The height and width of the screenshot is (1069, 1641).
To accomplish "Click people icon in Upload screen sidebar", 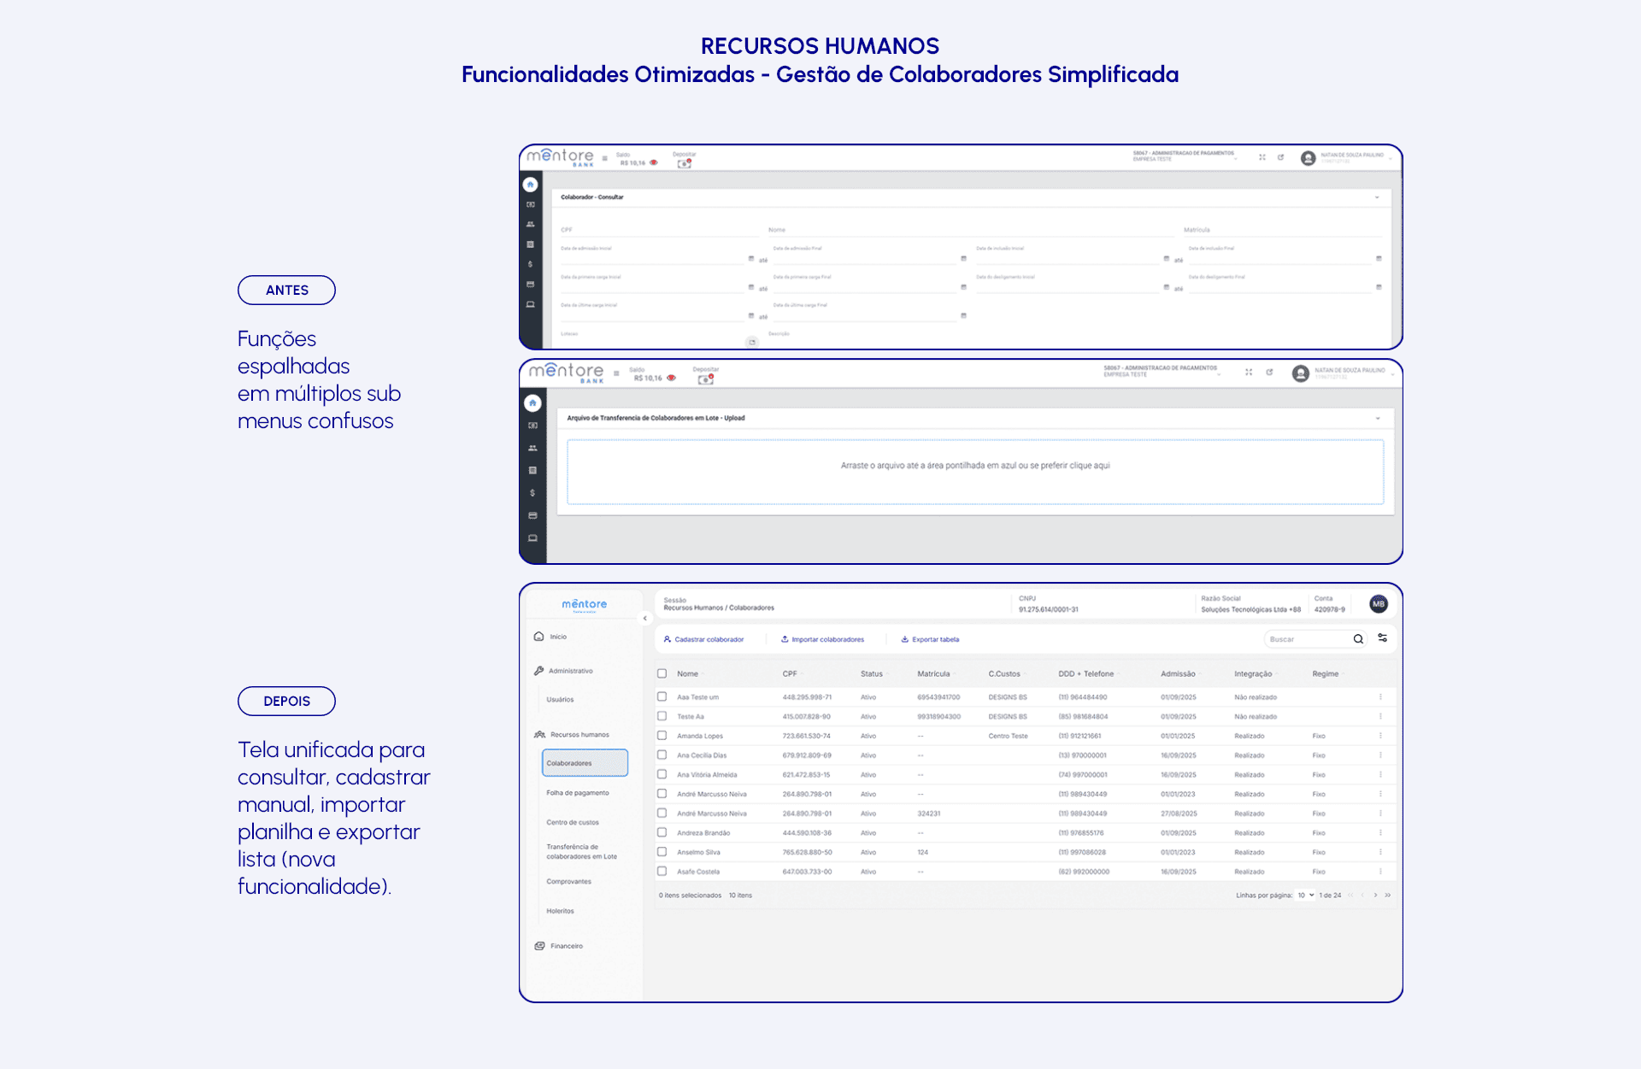I will 532,448.
